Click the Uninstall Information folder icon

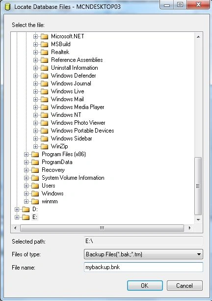coord(44,68)
